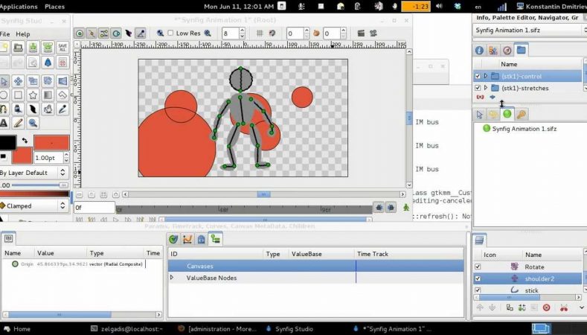Select the Text tool in the toolbox
Viewport: 587px width, 335px height.
[x=4, y=123]
